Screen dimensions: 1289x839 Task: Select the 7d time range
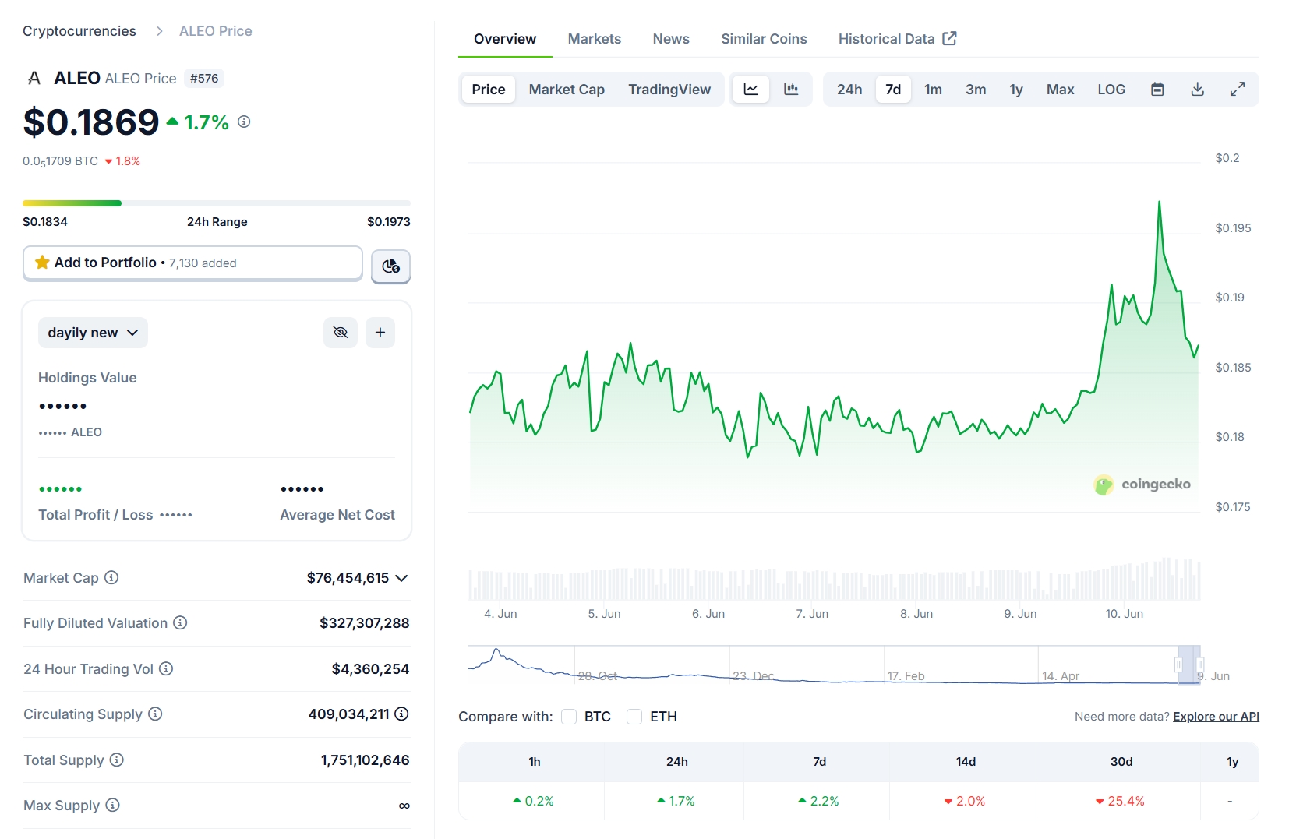(x=893, y=90)
